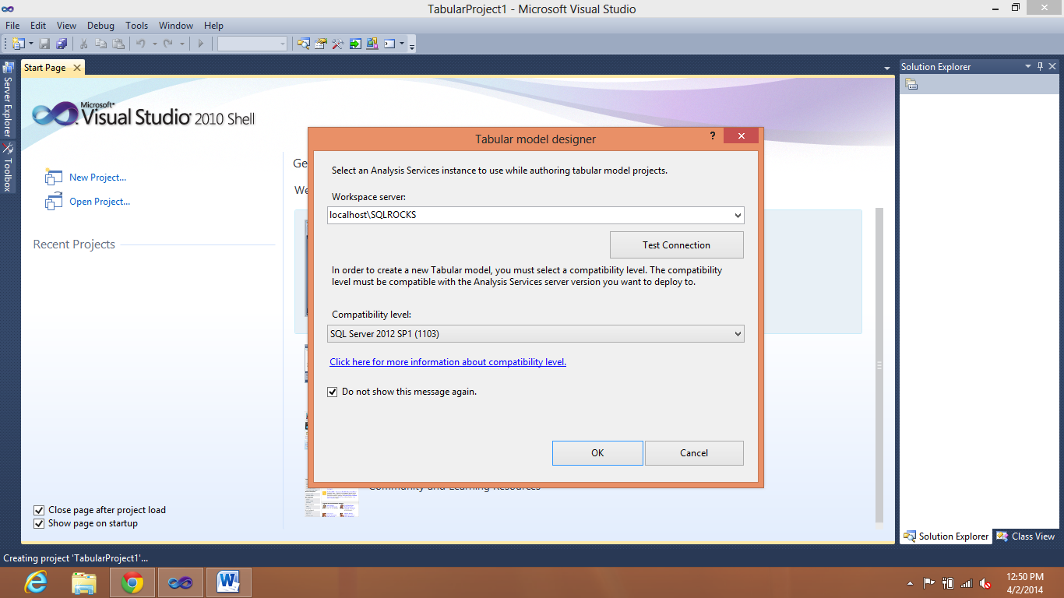Toggle Close page after project load checkbox
The height and width of the screenshot is (598, 1064).
coord(39,510)
